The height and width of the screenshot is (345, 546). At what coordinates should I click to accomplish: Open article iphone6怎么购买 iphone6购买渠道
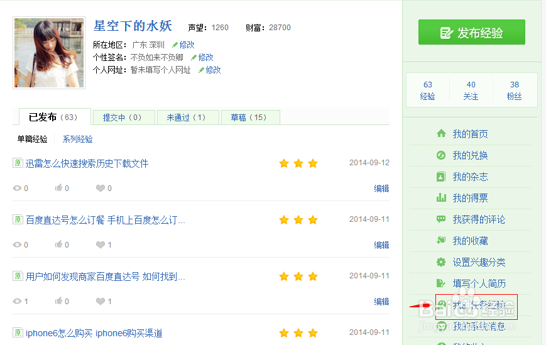pyautogui.click(x=94, y=333)
